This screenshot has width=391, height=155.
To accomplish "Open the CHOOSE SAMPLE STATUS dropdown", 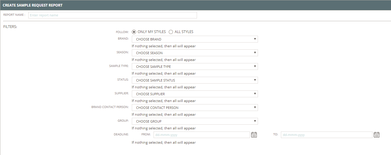I will point(195,80).
